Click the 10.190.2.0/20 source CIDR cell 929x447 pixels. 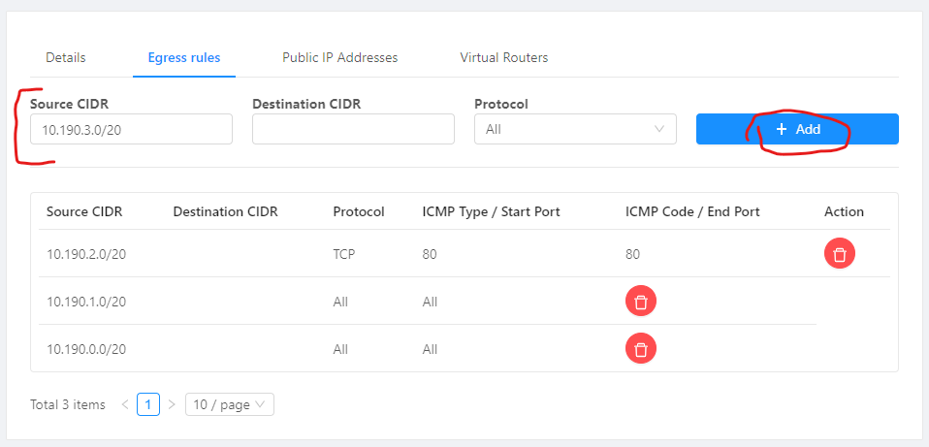(x=86, y=254)
